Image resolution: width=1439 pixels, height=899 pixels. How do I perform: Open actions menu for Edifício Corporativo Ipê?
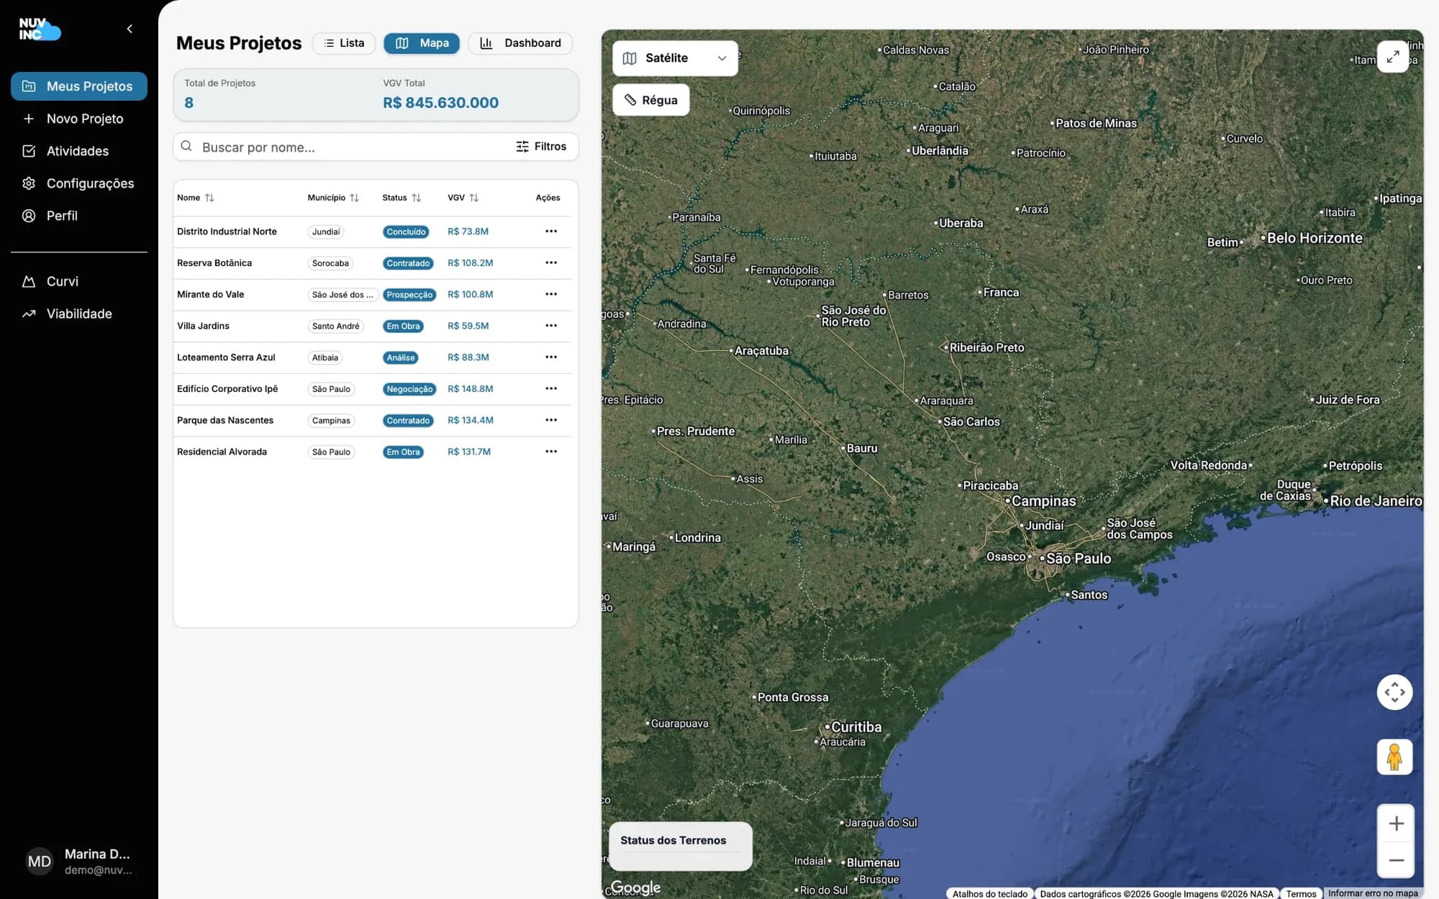tap(551, 389)
